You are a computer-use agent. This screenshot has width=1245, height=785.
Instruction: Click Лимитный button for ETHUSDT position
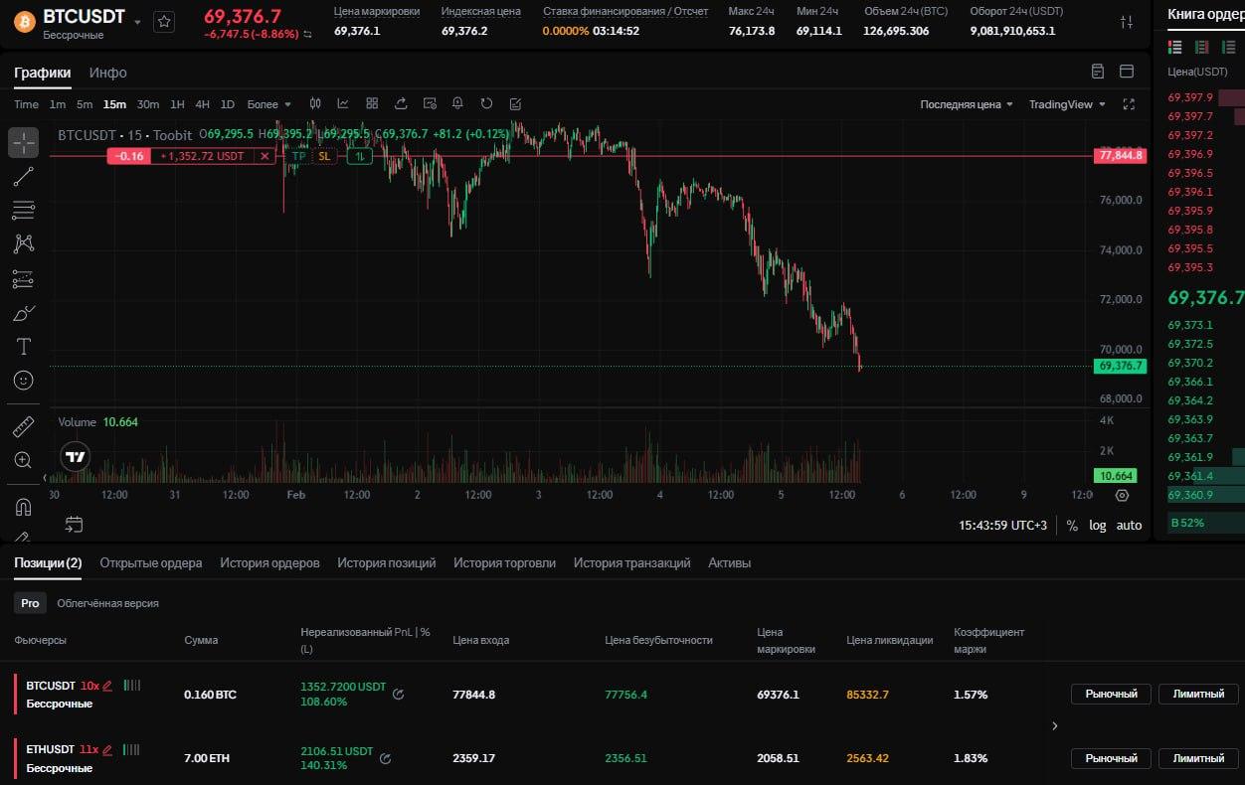(x=1198, y=758)
